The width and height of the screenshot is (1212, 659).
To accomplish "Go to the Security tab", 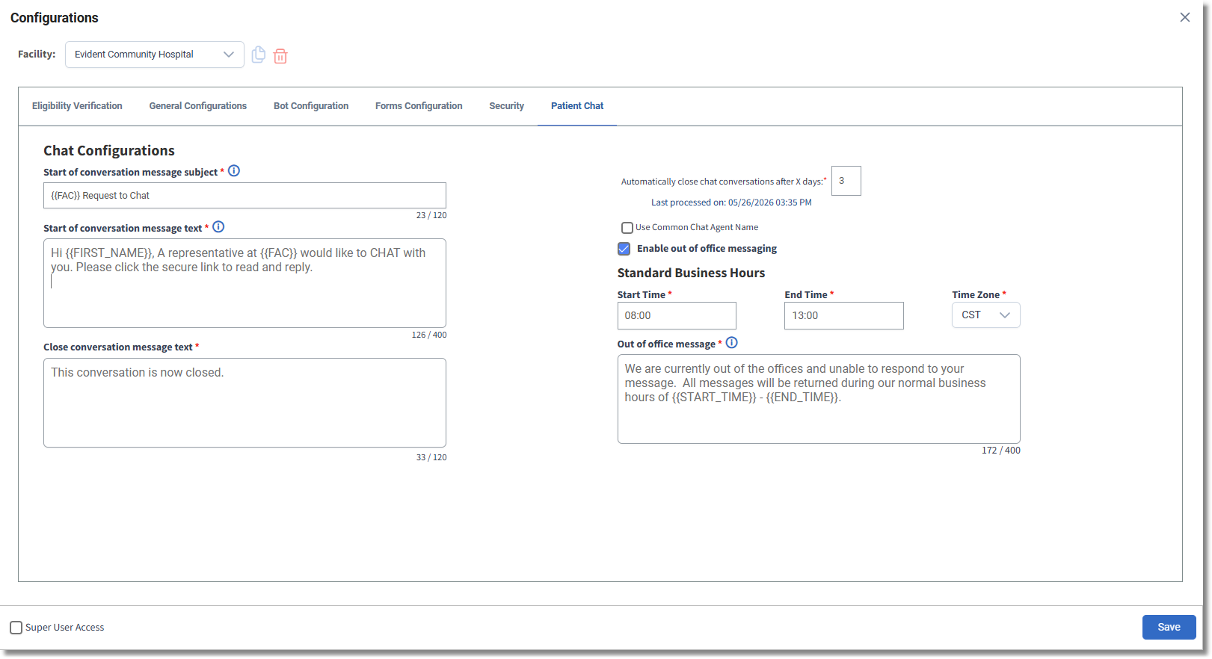I will coord(507,106).
